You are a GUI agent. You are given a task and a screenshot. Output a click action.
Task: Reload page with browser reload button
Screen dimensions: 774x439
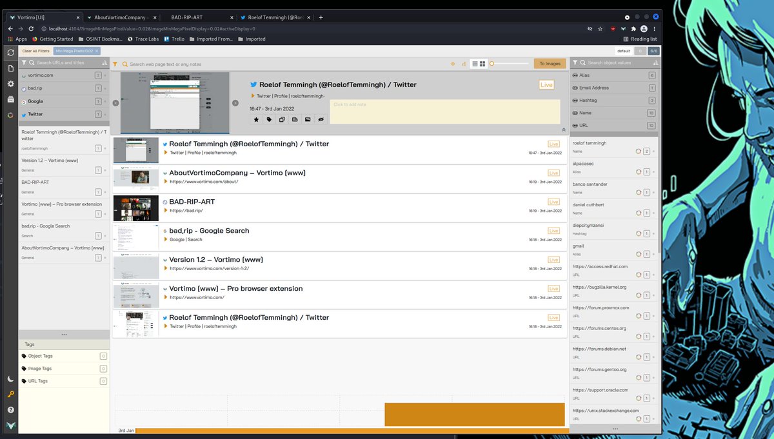coord(31,28)
